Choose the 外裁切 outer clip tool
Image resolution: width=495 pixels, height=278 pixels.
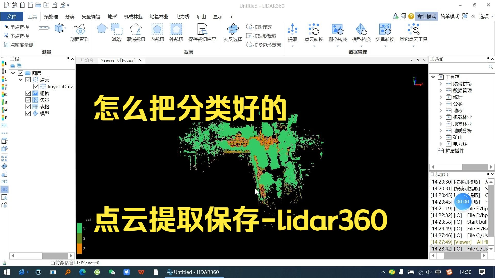[176, 33]
